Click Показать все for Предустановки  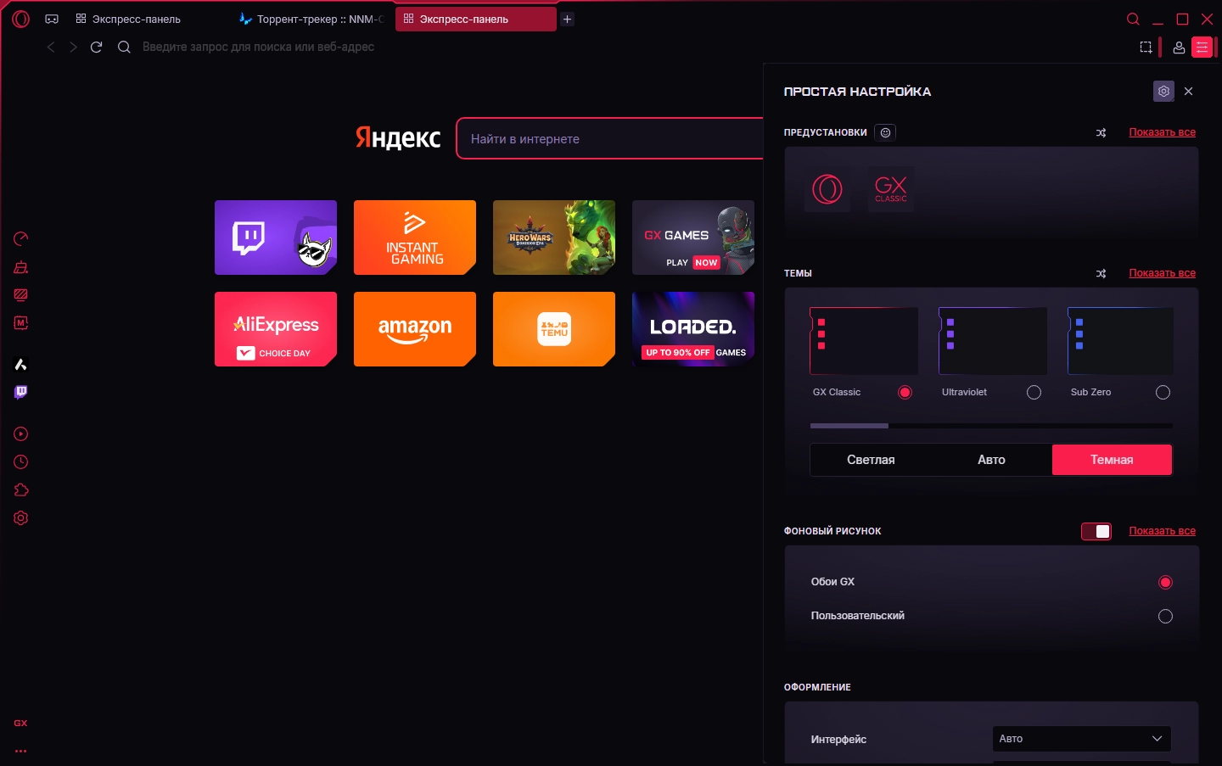point(1162,132)
